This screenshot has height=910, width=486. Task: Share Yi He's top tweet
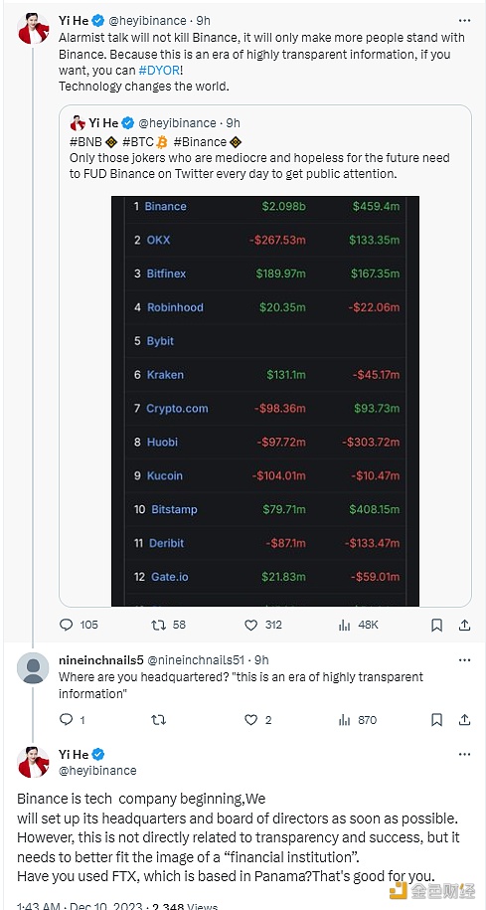464,625
